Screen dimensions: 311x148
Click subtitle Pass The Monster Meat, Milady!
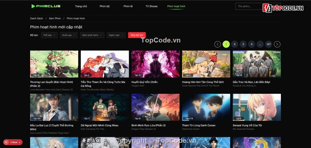point(97,90)
